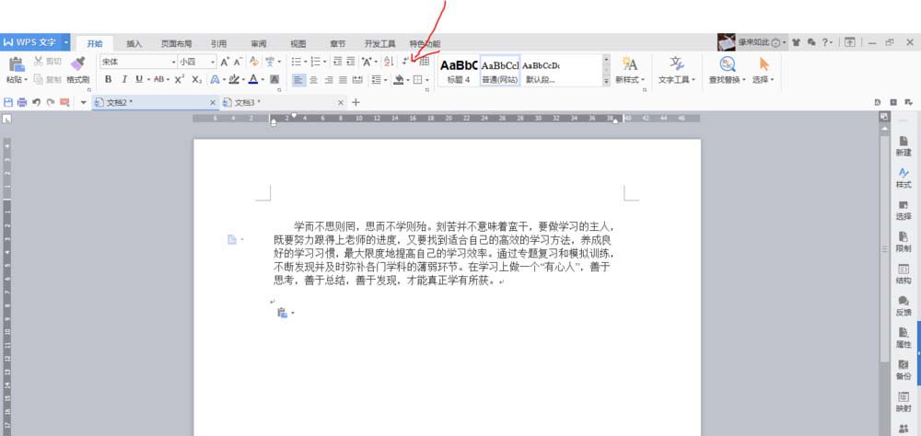Toggle Bold formatting
921x436 pixels.
[x=108, y=79]
